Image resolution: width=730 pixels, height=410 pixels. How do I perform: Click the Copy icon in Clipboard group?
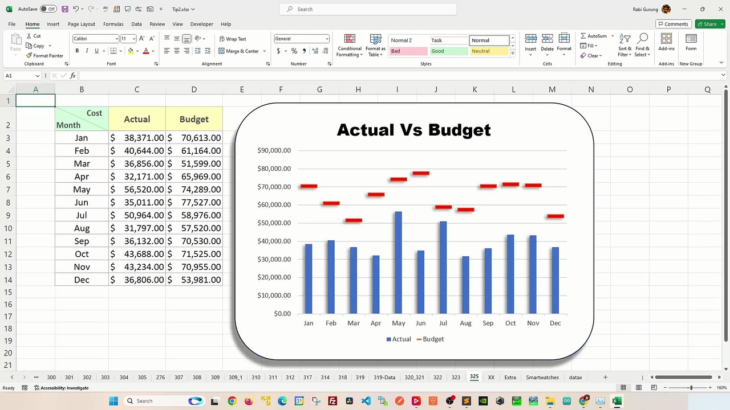(29, 46)
